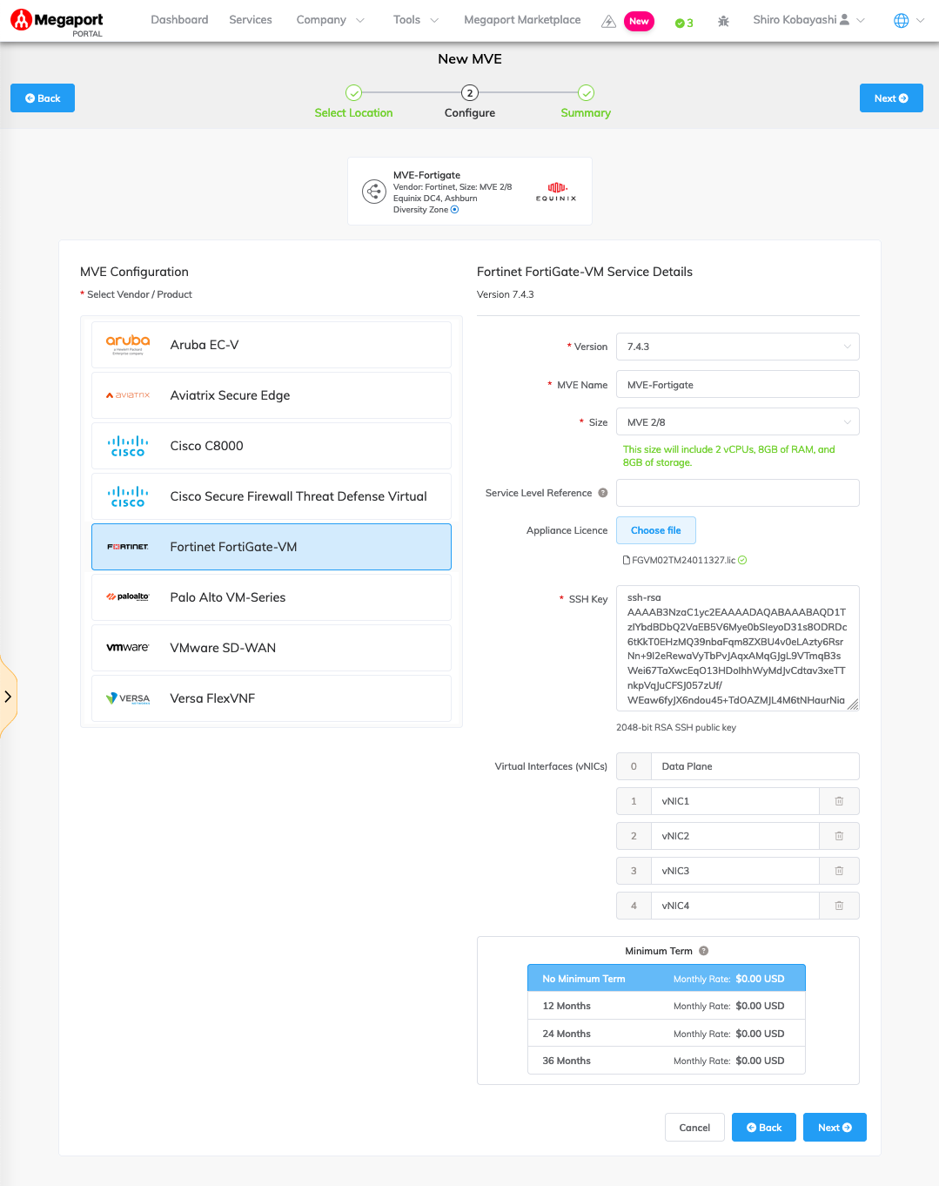The image size is (939, 1186).
Task: Open the Size dropdown showing MVE 2/8
Action: (x=737, y=421)
